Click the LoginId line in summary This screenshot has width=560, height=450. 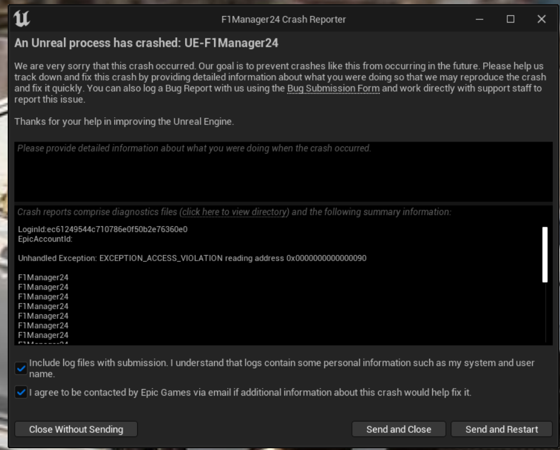pyautogui.click(x=103, y=229)
